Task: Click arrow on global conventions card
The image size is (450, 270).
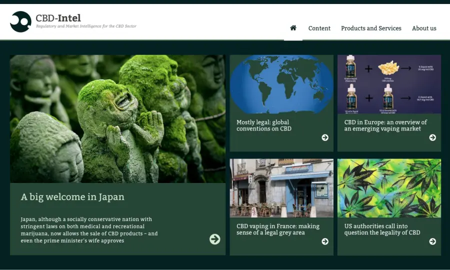Action: click(325, 137)
